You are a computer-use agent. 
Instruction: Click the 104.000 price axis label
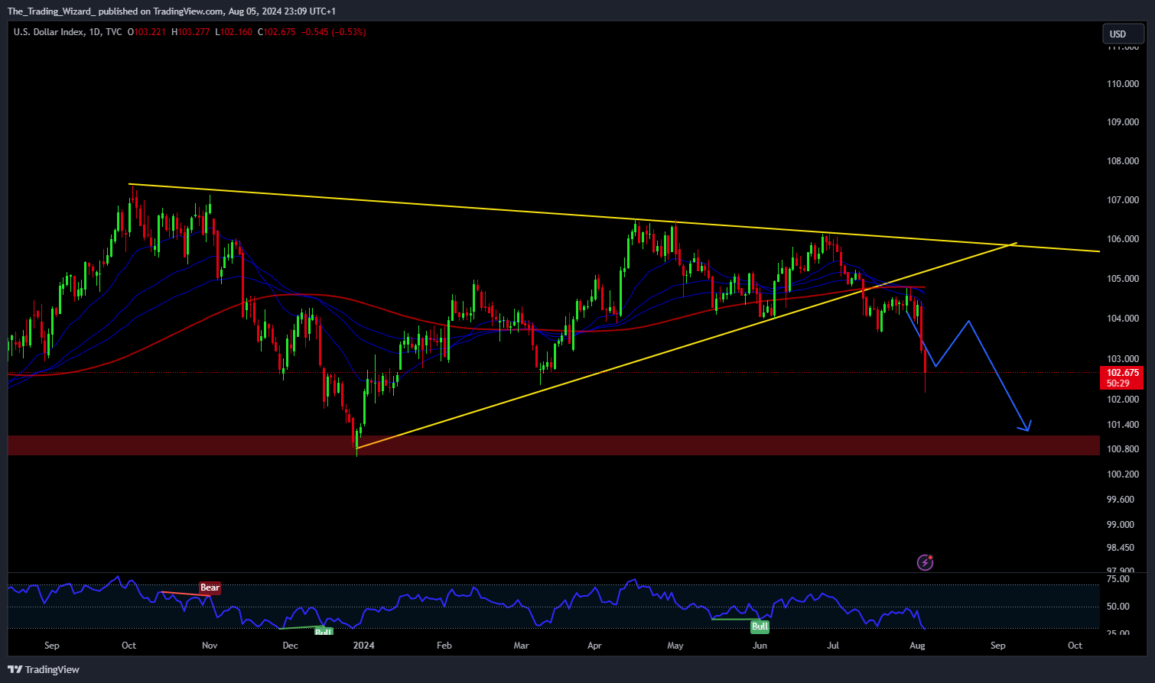coord(1122,319)
